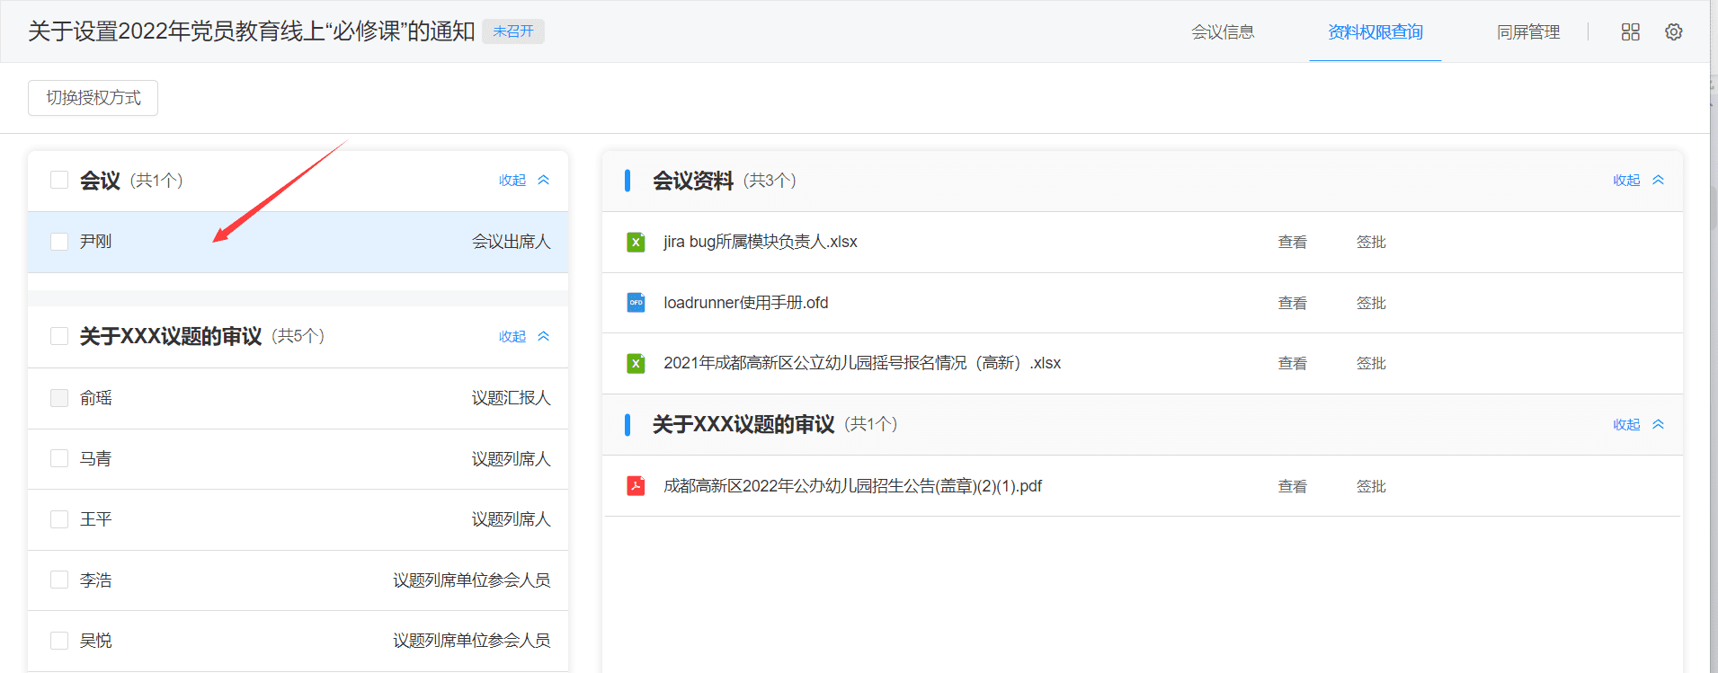Click 签批 for 2021年成都高新区 xlsx file

(x=1371, y=363)
